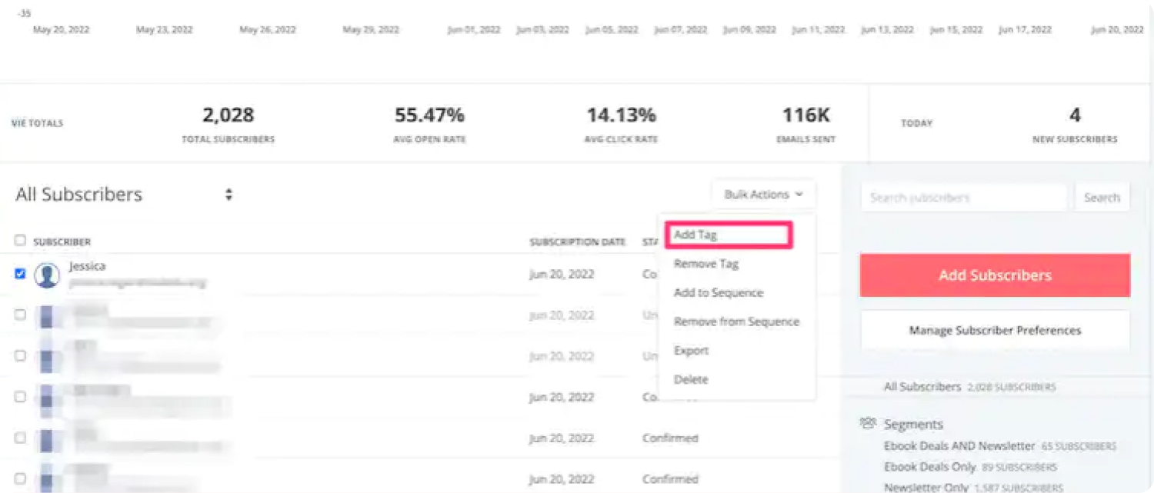Click the Add Subscribers button

994,275
